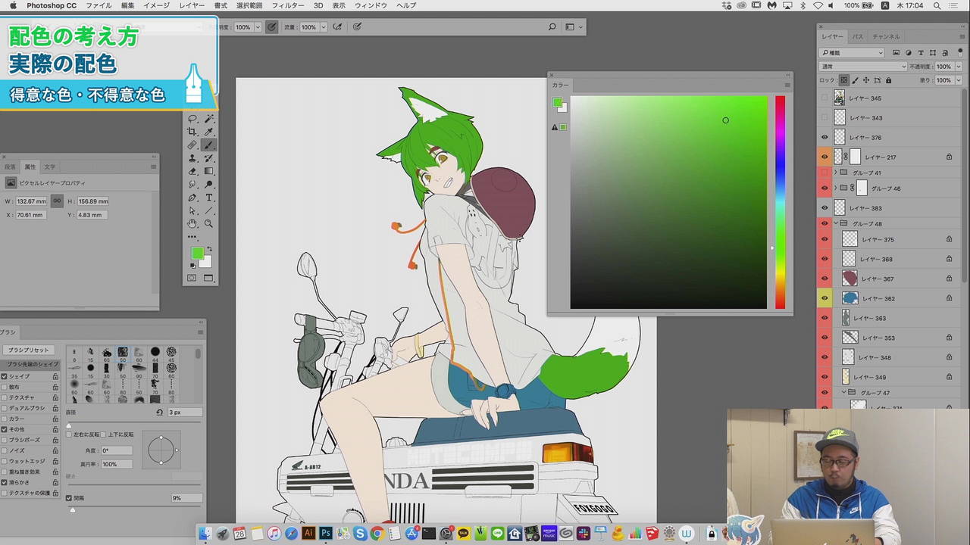Select the Dodge tool
Image resolution: width=970 pixels, height=545 pixels.
tap(209, 184)
